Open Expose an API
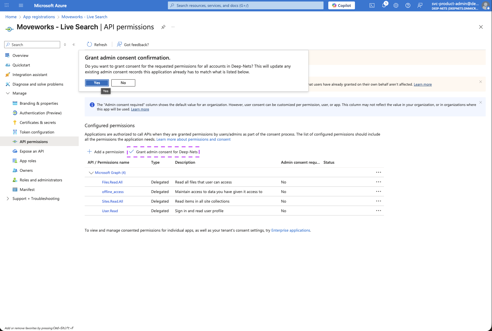Viewport: 492px width, 331px height. pos(32,151)
